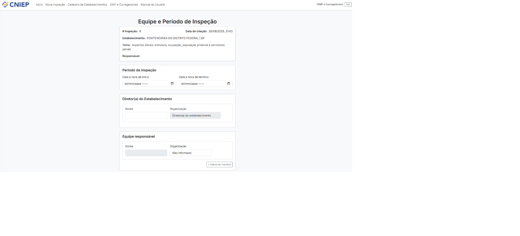Open calendar picker for start date

172,84
